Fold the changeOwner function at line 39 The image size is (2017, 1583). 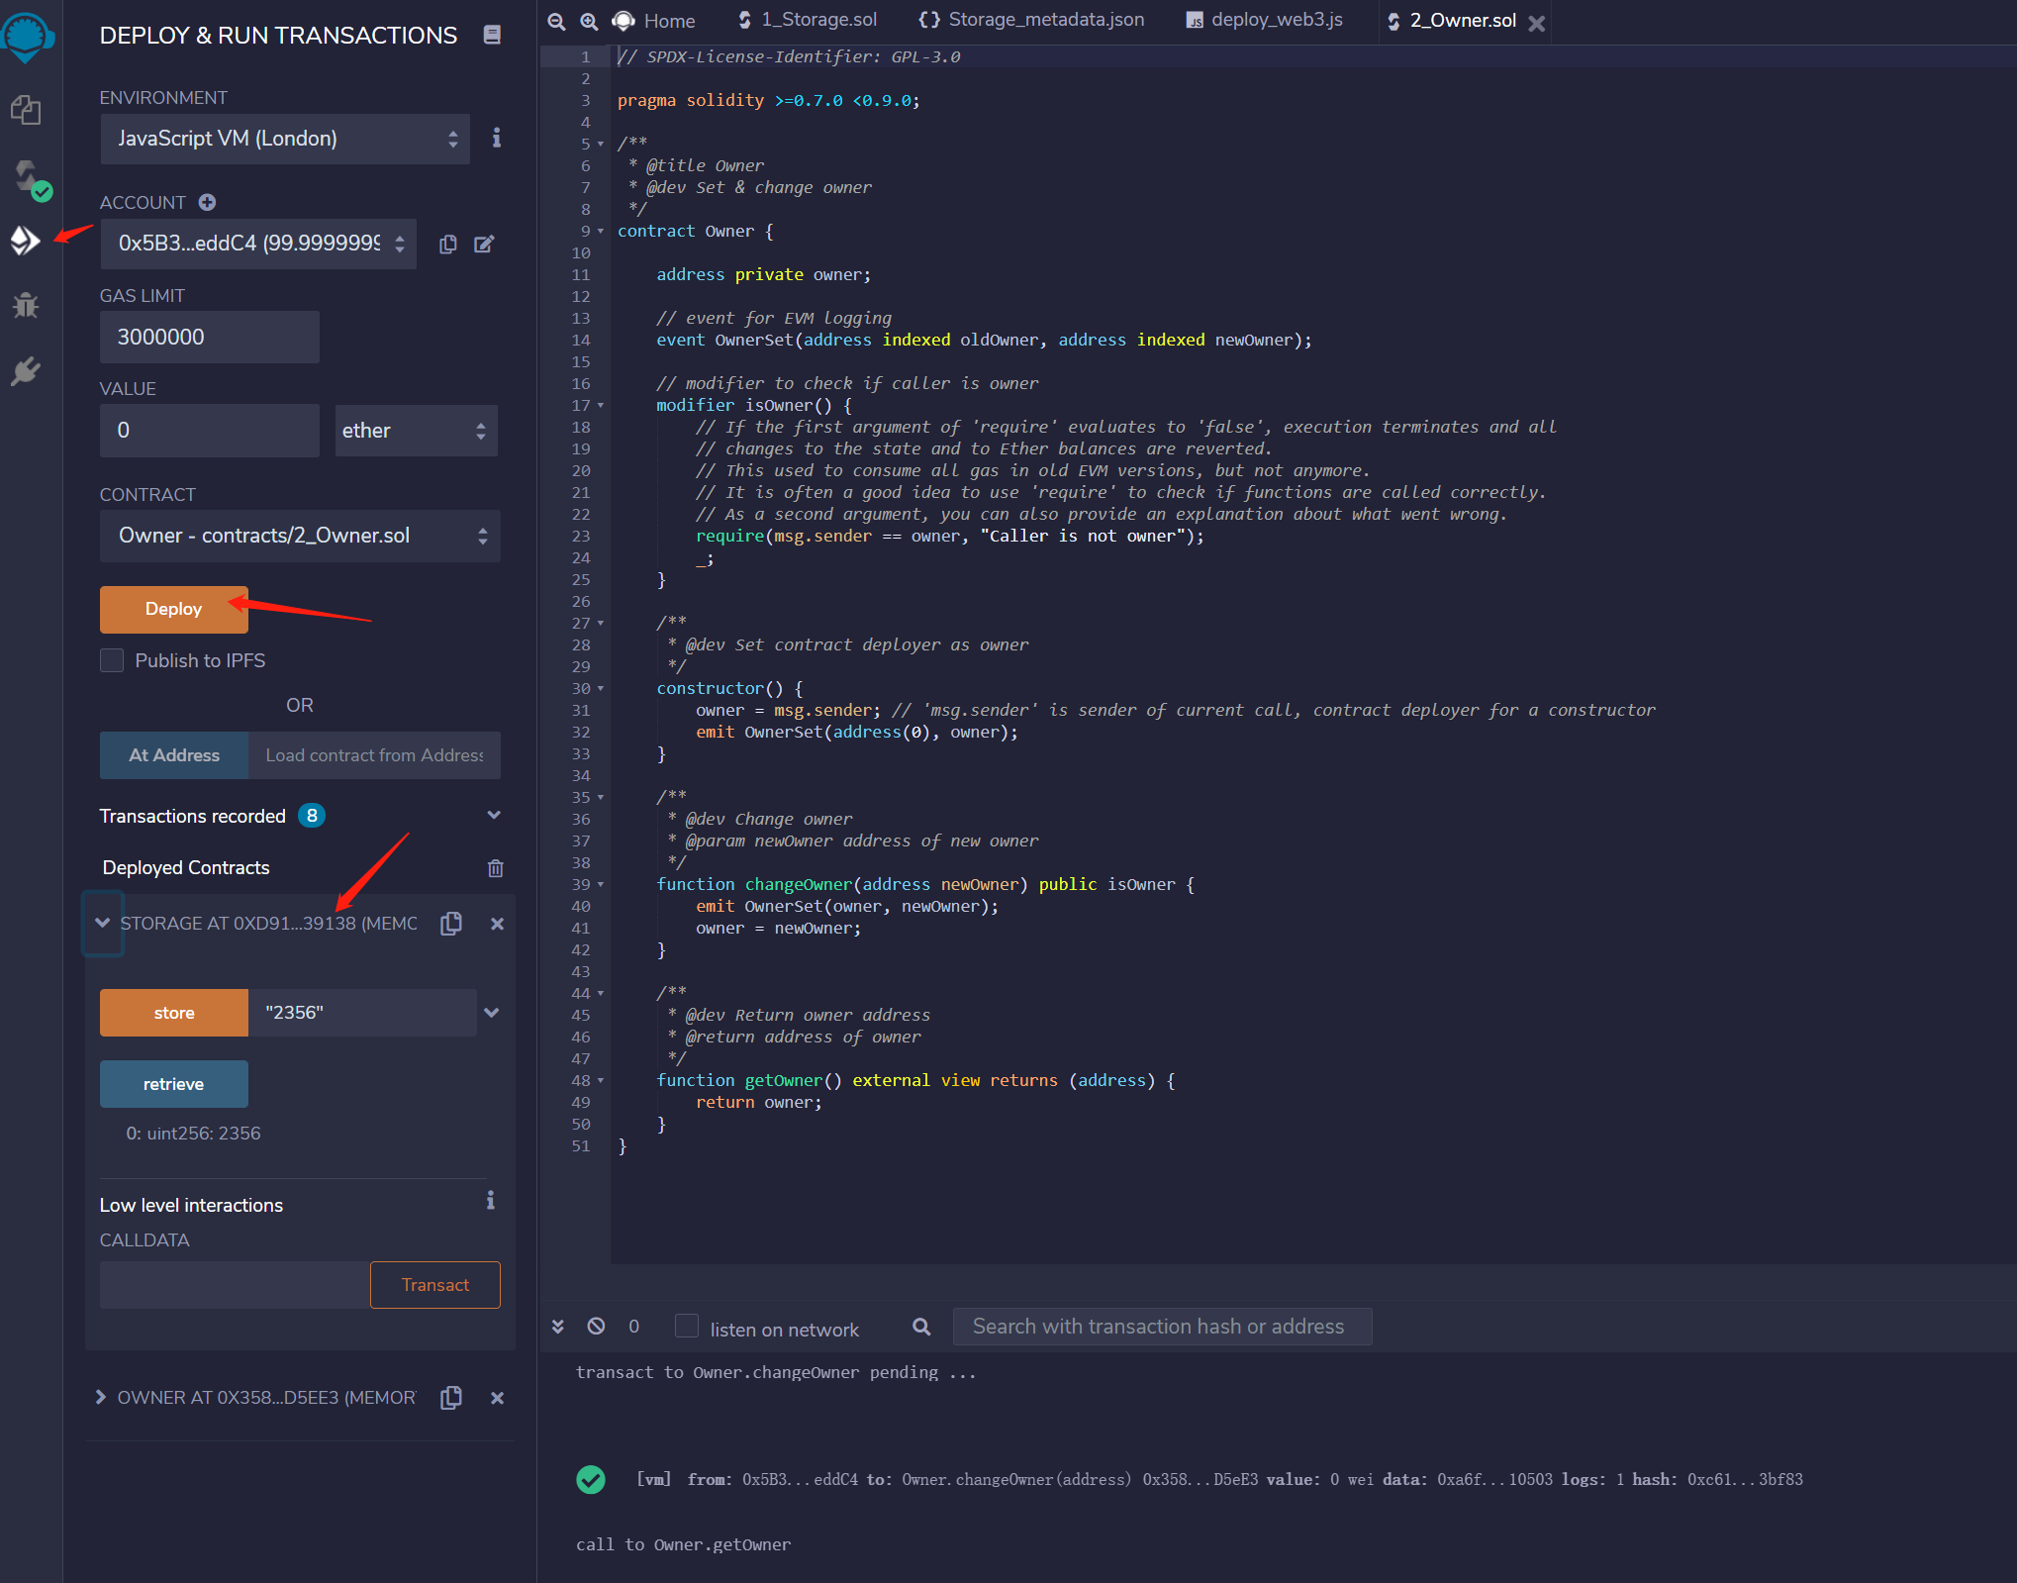tap(601, 885)
